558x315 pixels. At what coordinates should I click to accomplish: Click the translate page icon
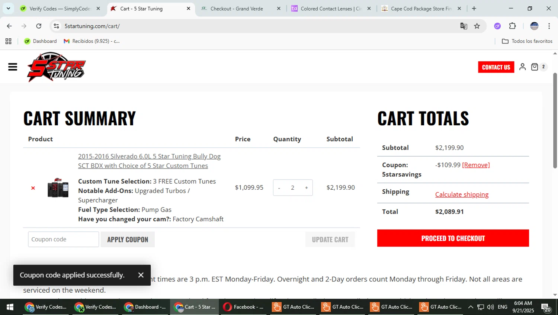click(464, 26)
